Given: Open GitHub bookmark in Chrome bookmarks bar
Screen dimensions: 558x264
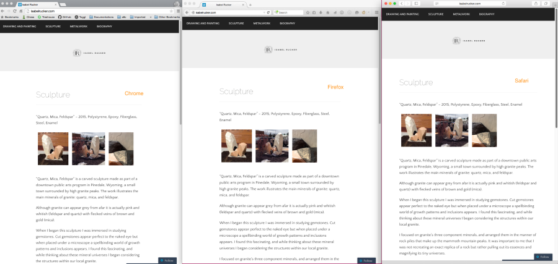Looking at the screenshot, I should click(64, 17).
